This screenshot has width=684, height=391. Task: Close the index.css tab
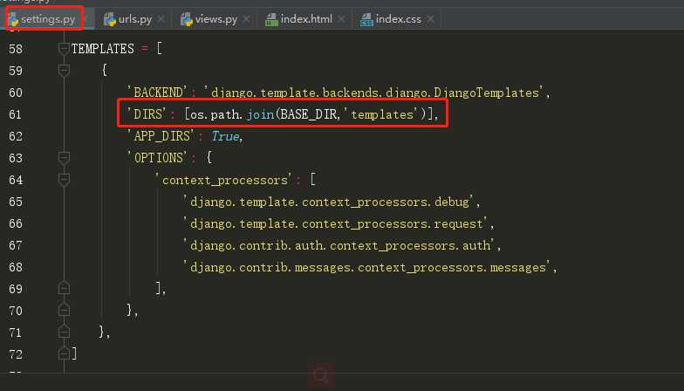tap(431, 19)
